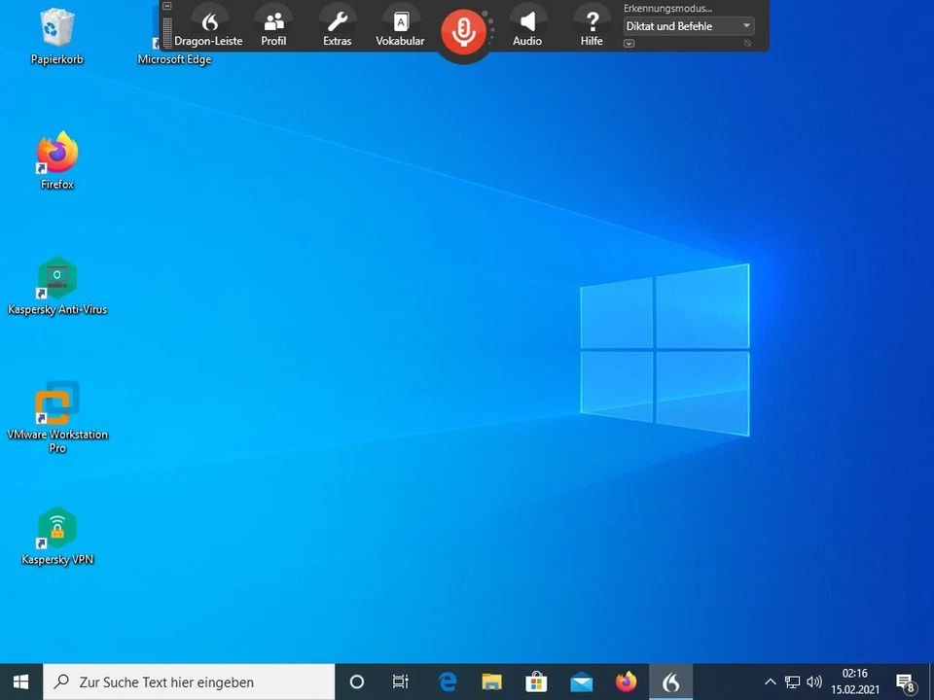The width and height of the screenshot is (934, 700).
Task: Open the Profil menu
Action: [273, 27]
